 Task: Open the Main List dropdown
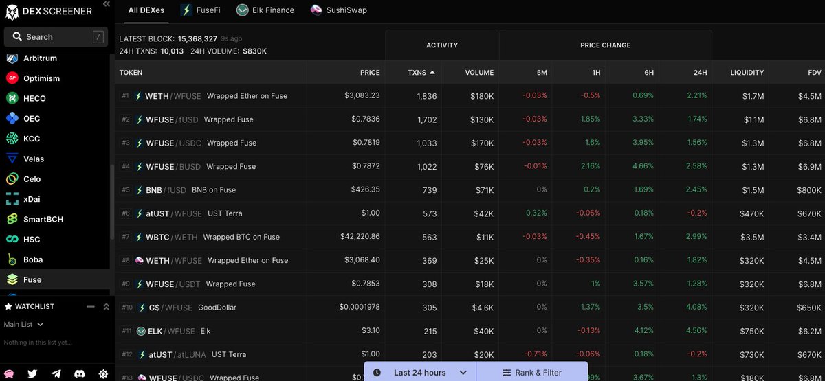coord(23,324)
